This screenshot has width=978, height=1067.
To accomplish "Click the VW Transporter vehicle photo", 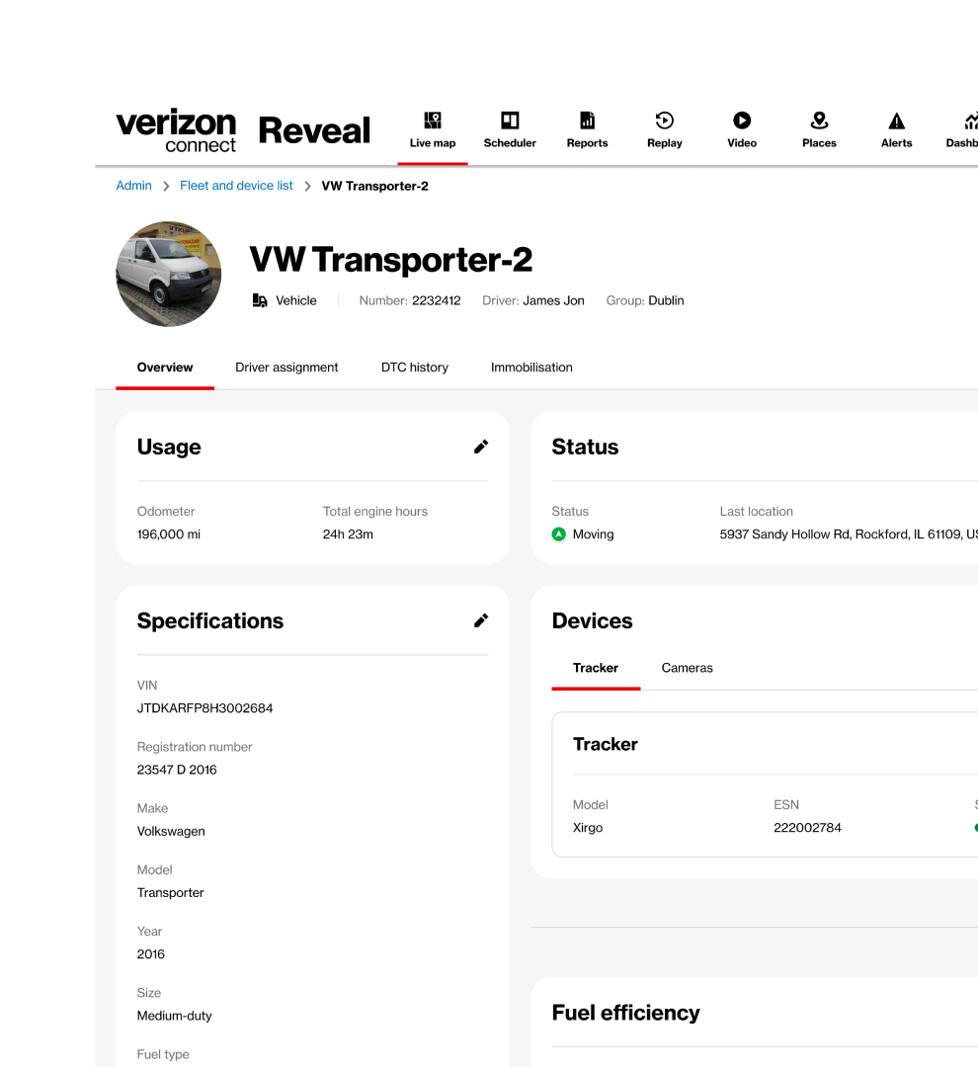I will pos(169,274).
